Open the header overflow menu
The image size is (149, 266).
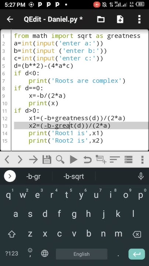click(139, 19)
